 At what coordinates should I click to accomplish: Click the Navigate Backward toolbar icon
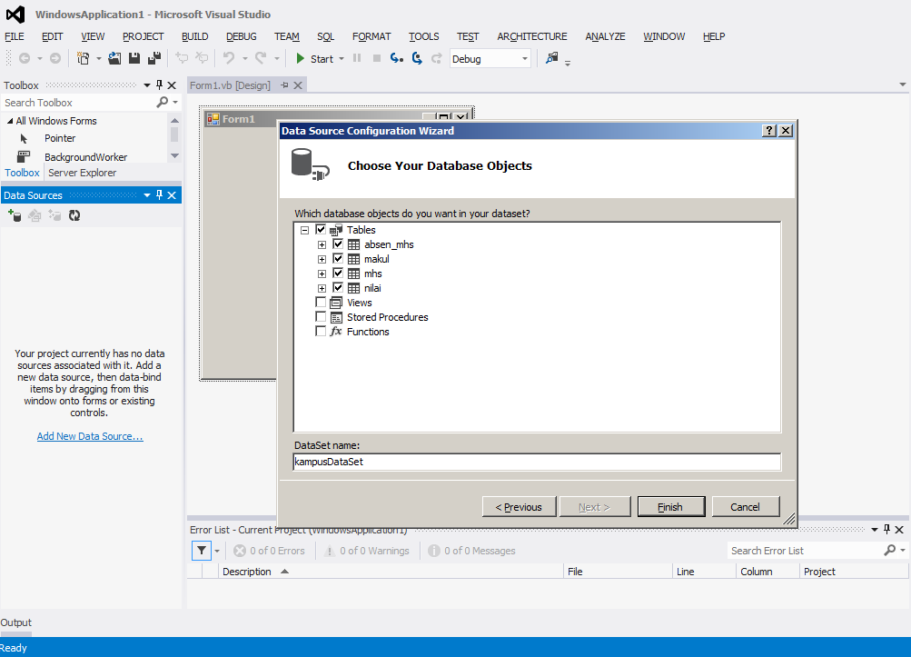pyautogui.click(x=25, y=58)
